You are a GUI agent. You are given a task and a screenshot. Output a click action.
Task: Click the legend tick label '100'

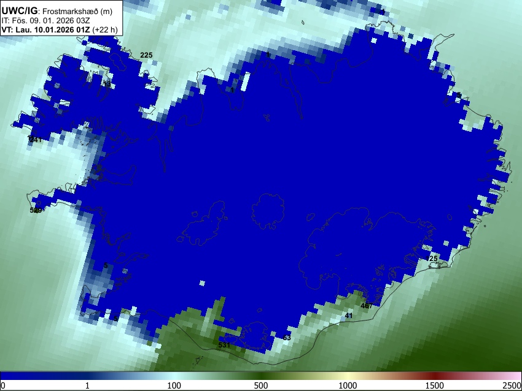pos(174,385)
